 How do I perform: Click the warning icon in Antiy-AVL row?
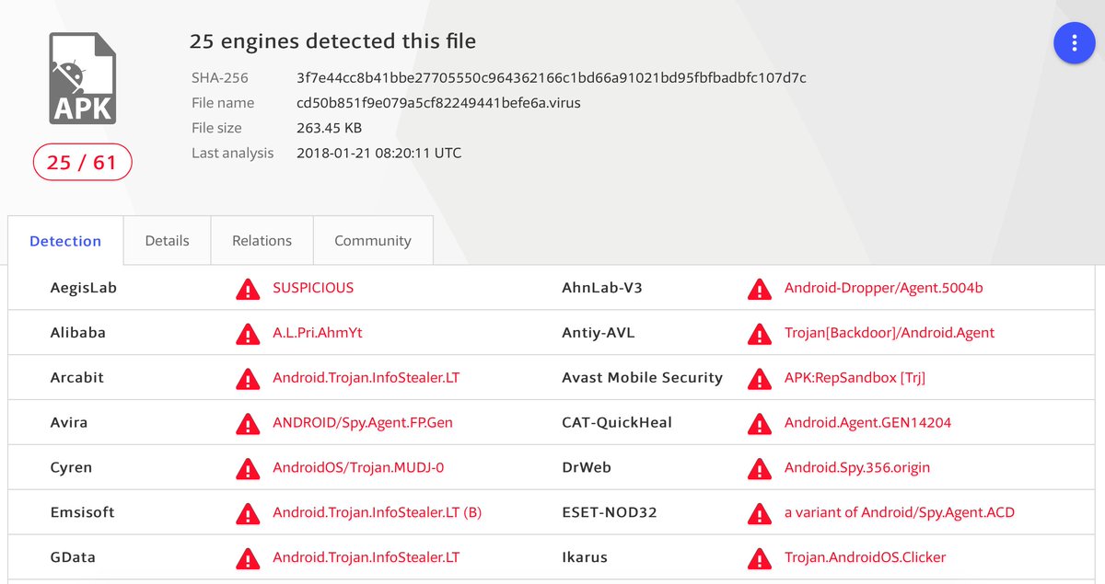760,334
